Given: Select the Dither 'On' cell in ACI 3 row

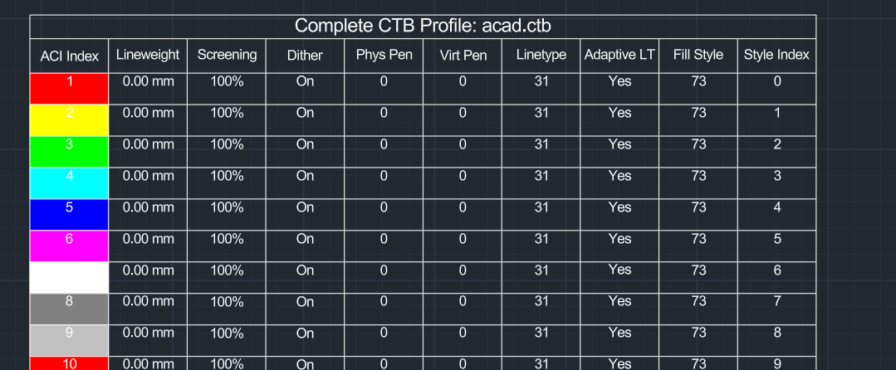Looking at the screenshot, I should coord(305,151).
